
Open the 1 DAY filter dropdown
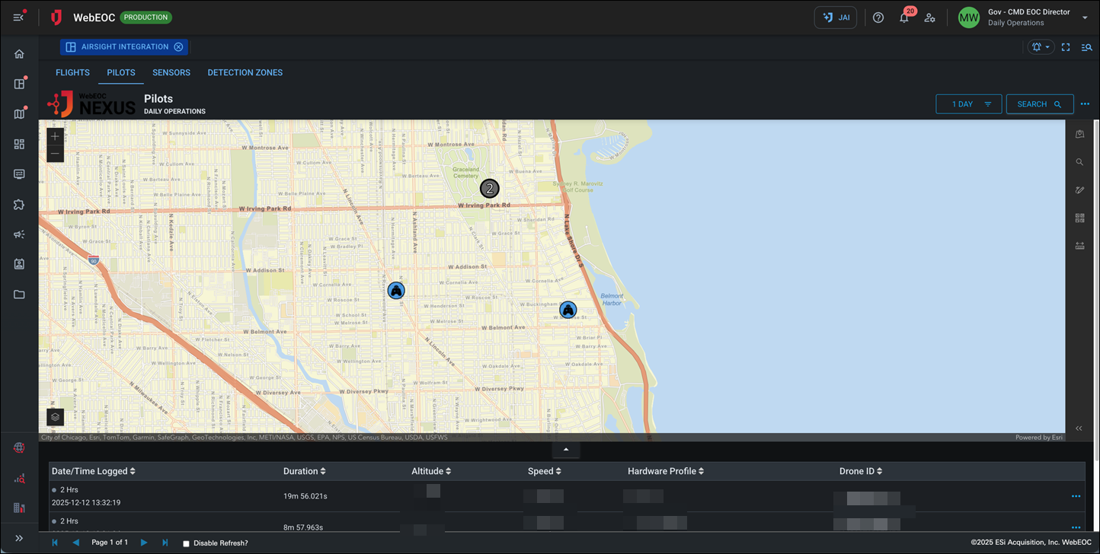968,103
